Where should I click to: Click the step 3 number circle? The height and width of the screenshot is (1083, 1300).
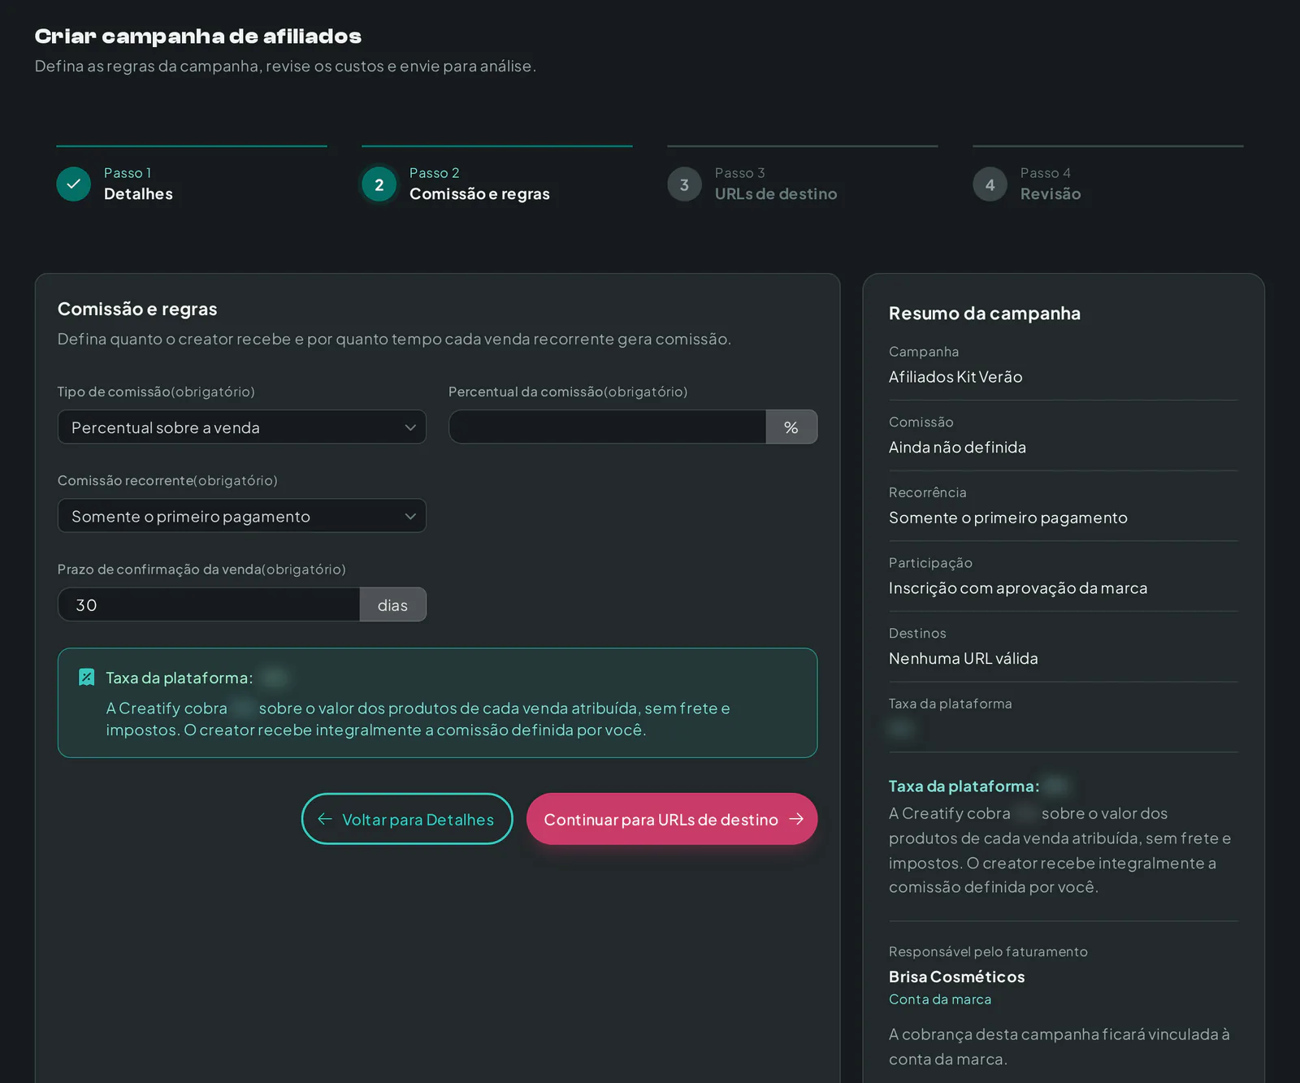(x=684, y=184)
